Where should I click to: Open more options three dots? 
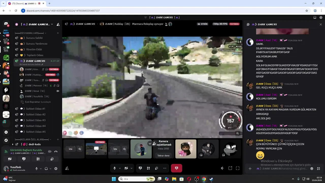click(x=165, y=168)
